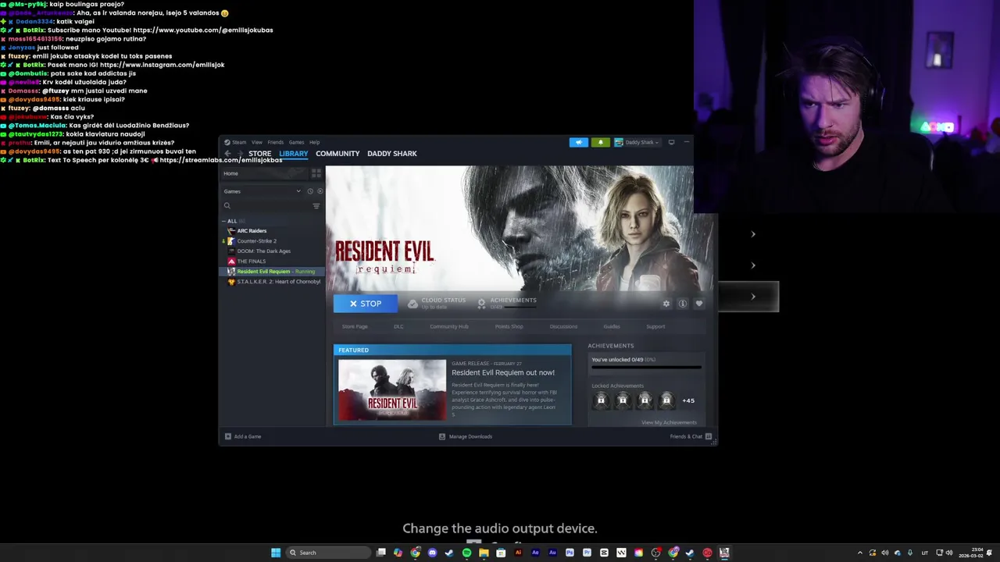Open the Community Hub link
The image size is (1000, 562).
point(449,326)
